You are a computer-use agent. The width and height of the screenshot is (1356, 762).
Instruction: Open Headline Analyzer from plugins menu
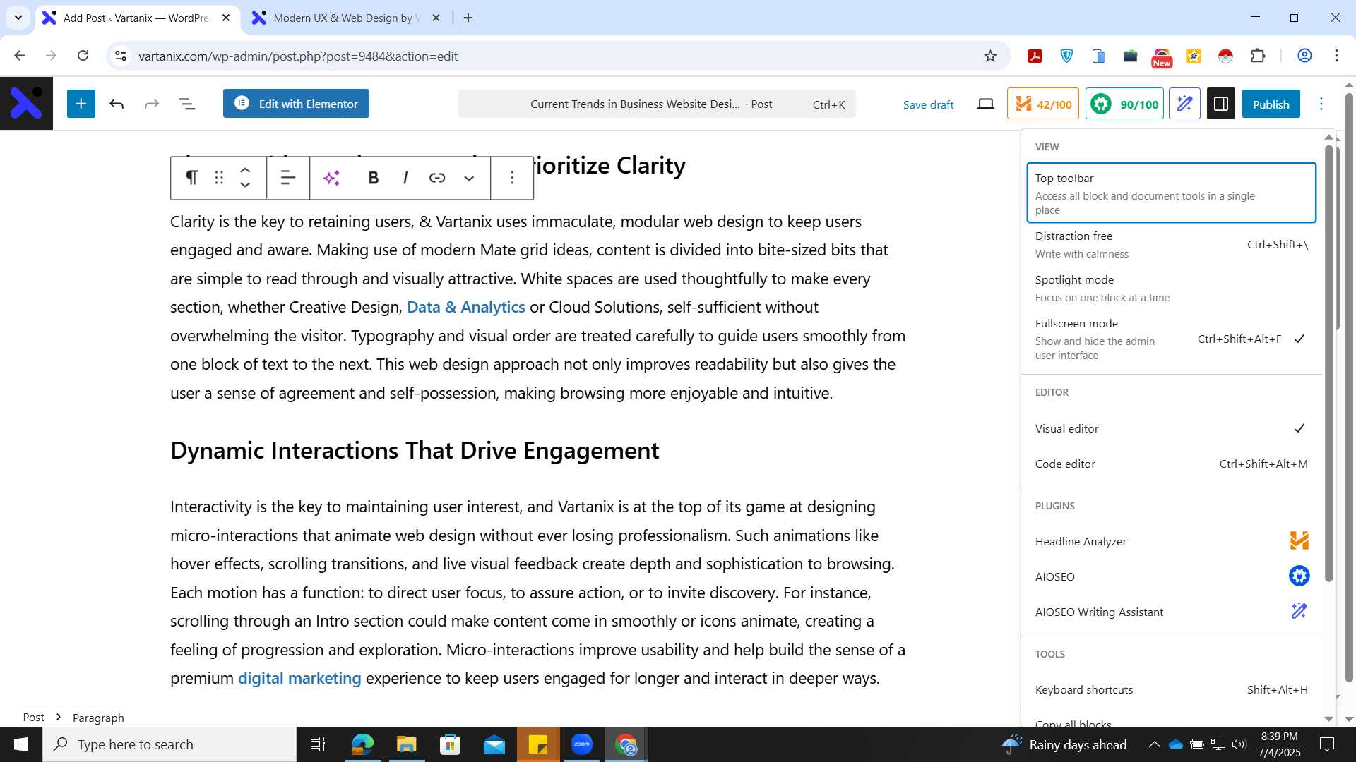(x=1171, y=541)
